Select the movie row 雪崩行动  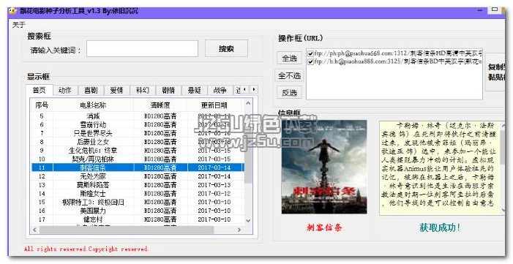click(x=138, y=124)
